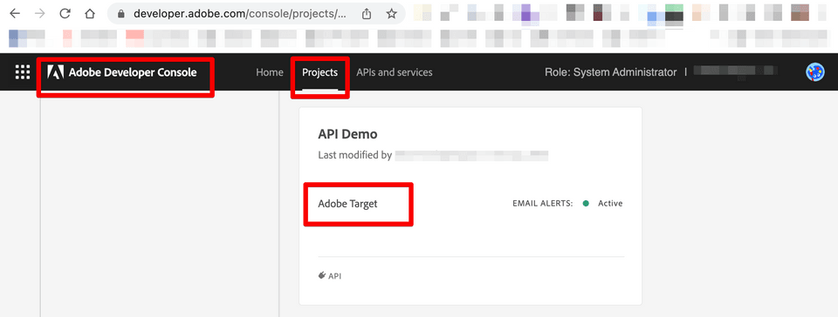Bookmark this page with the star icon

click(x=392, y=14)
